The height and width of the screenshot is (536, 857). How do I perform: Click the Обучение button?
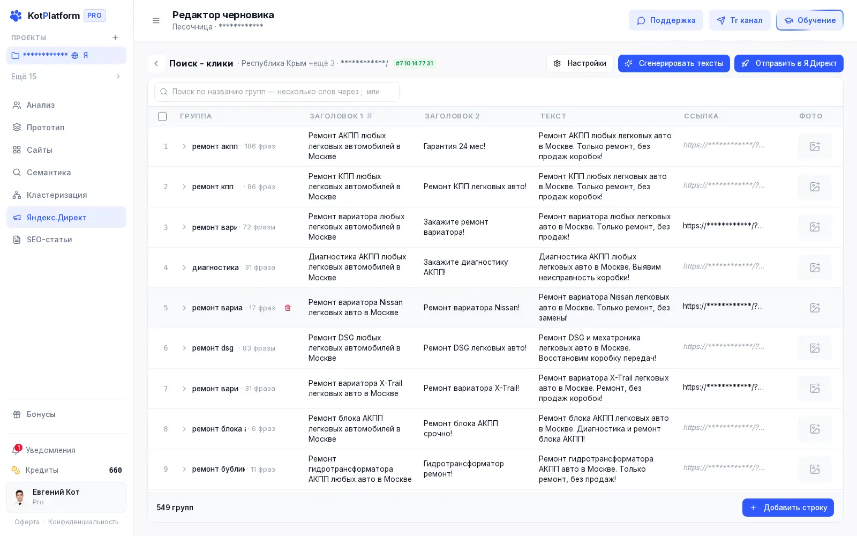click(x=810, y=20)
